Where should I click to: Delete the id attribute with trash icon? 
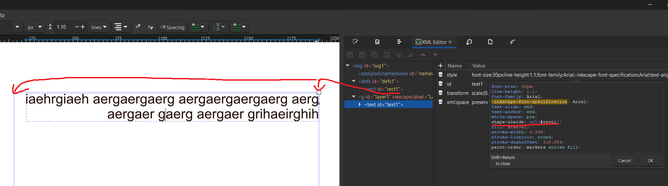(440, 84)
